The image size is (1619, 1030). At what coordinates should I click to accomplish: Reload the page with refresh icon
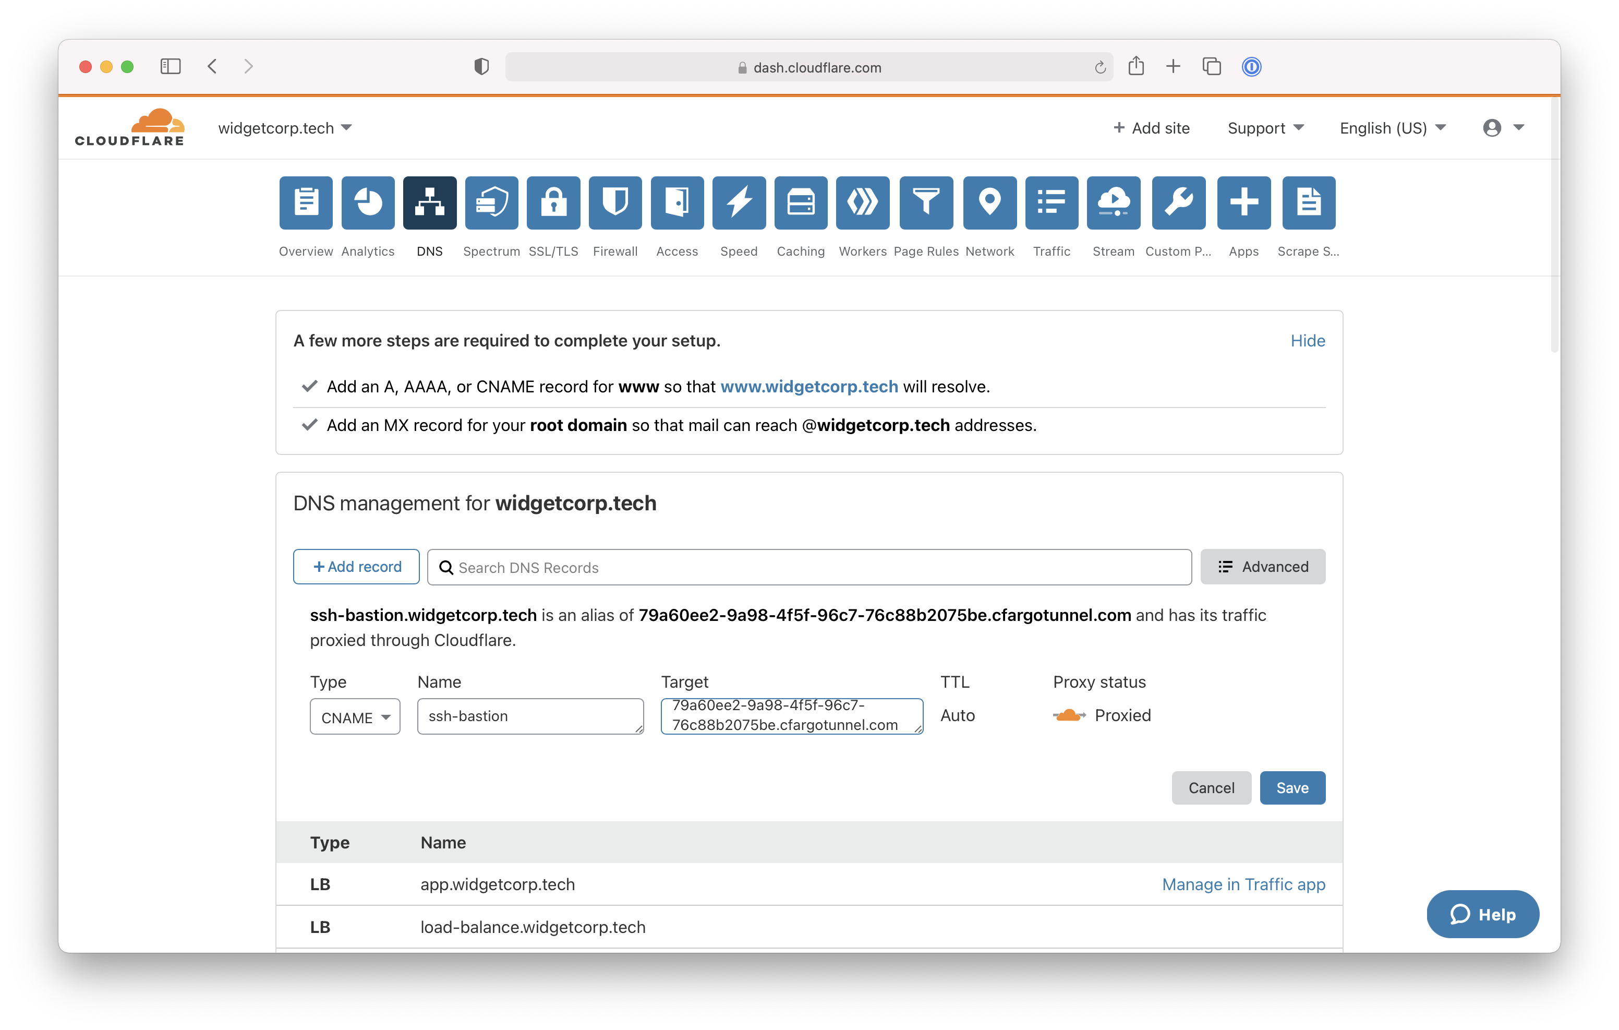click(1100, 67)
